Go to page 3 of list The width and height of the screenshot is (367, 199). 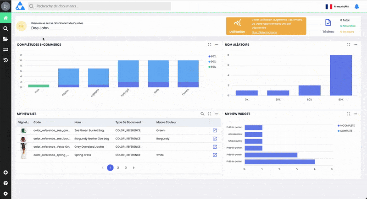126,167
